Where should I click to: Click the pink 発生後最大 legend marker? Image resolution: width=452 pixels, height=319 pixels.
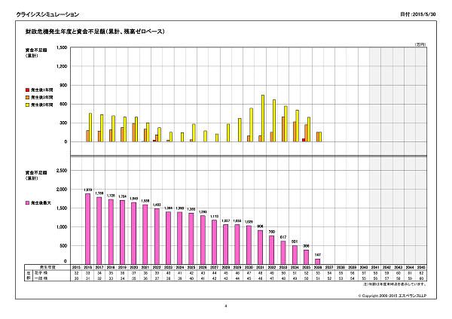click(27, 203)
